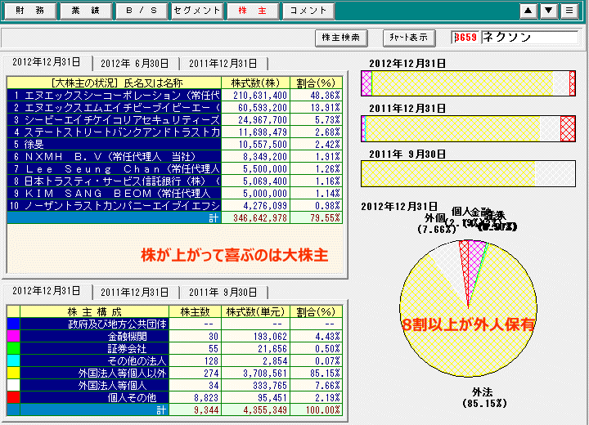
Task: Select shareholder composition tab 2012年12月31日
Action: click(x=47, y=291)
